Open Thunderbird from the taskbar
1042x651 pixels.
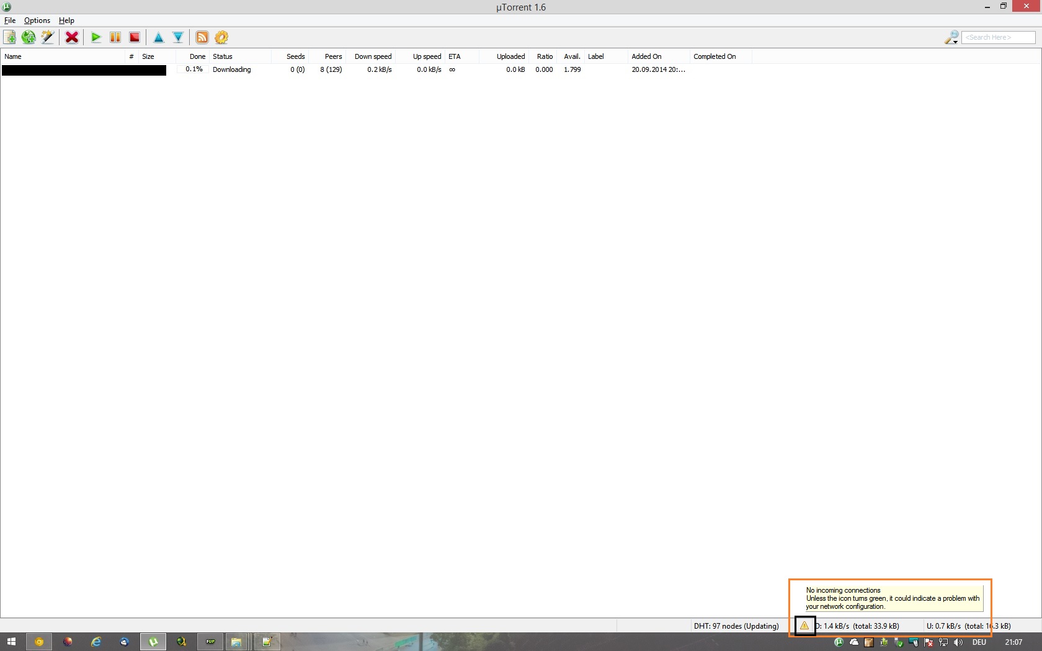[x=125, y=642]
